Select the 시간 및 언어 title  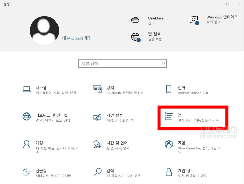coord(117,143)
